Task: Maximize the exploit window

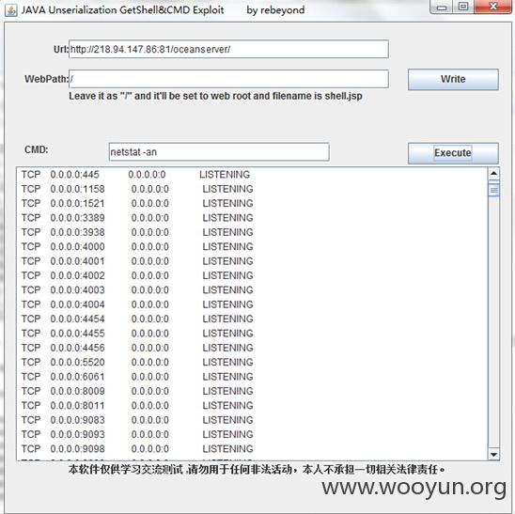Action: (x=463, y=7)
